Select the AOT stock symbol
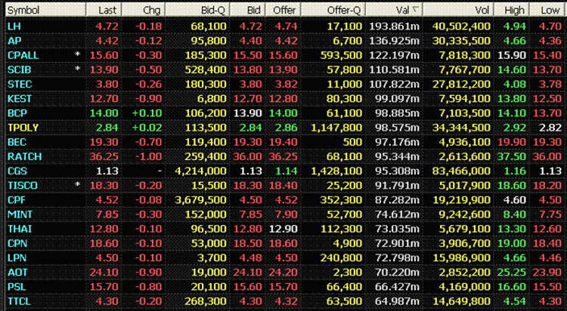The height and width of the screenshot is (311, 567). point(17,272)
